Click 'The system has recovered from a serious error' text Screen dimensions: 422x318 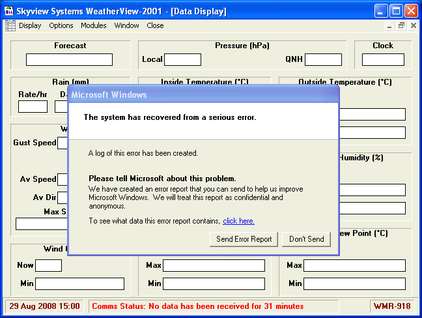tap(170, 117)
